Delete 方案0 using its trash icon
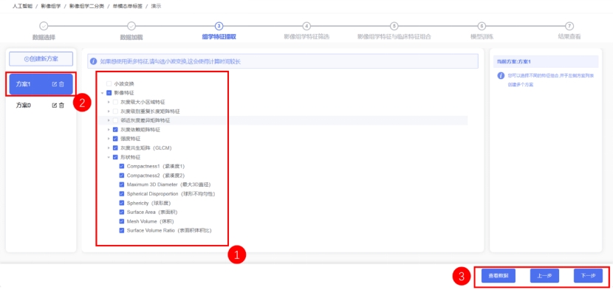This screenshot has width=613, height=290. 61,105
